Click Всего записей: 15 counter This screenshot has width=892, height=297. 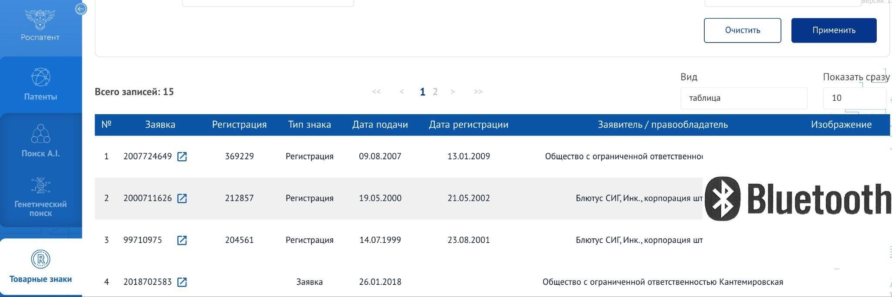134,92
